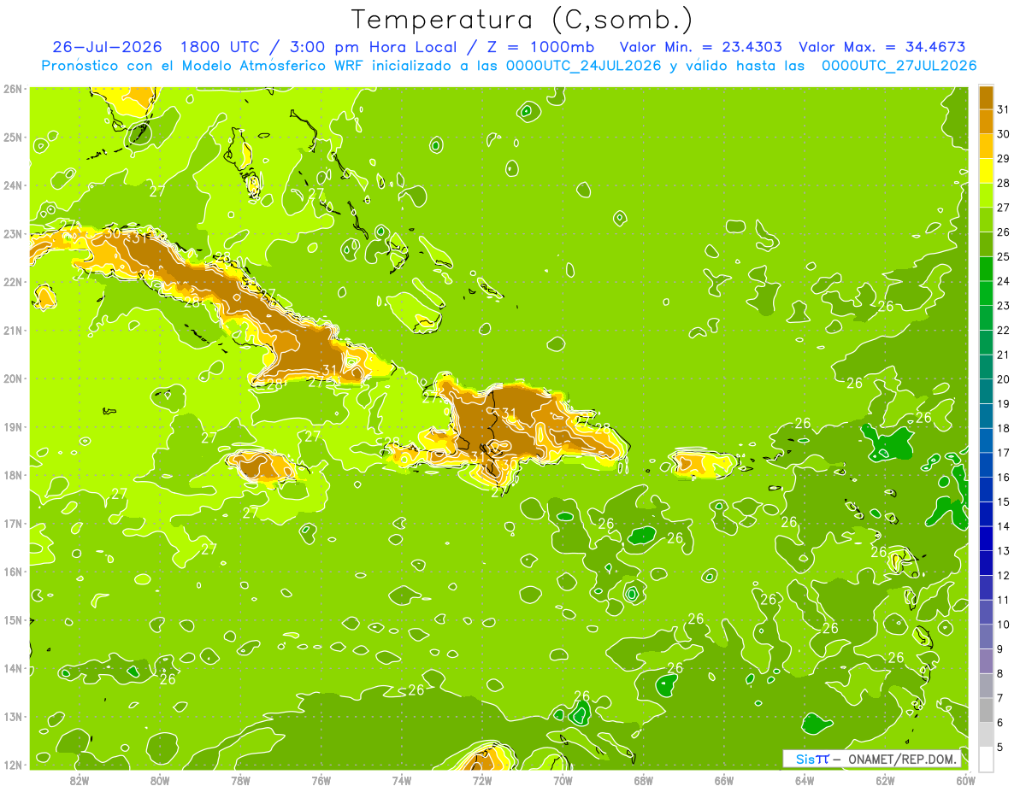Click the "Valor Max. = 34.4673" value
Screen dimensions: 1026x792
point(882,47)
